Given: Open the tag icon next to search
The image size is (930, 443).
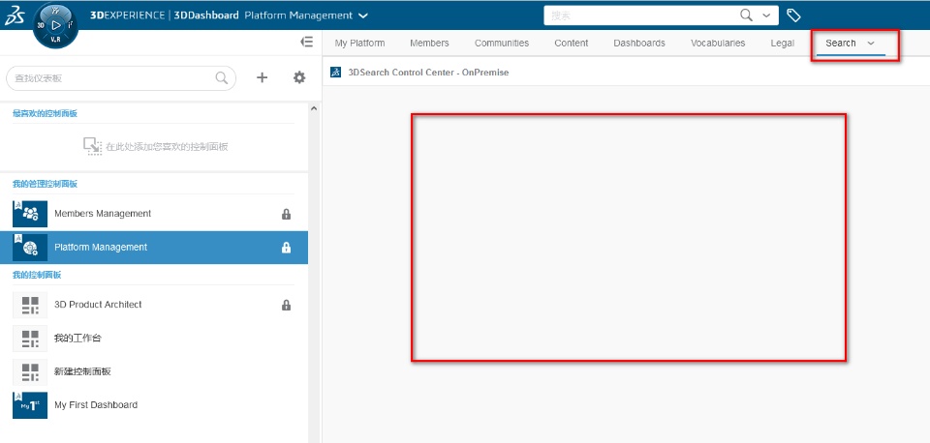Looking at the screenshot, I should 793,15.
